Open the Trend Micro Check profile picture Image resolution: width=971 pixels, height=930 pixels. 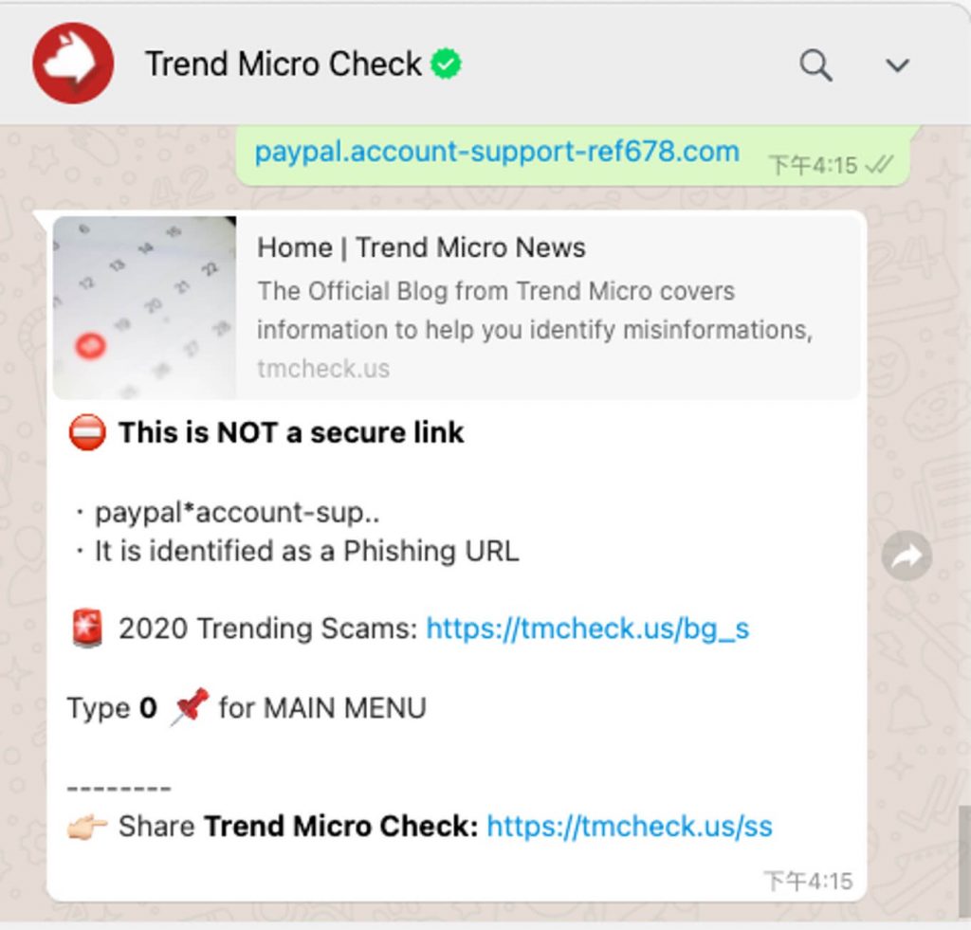point(73,63)
